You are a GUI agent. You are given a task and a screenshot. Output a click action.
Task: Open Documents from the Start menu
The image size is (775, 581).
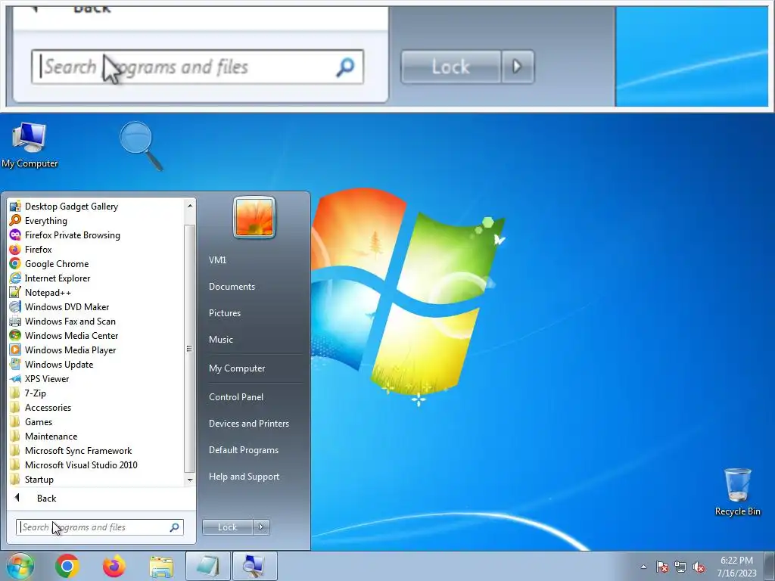pyautogui.click(x=232, y=287)
